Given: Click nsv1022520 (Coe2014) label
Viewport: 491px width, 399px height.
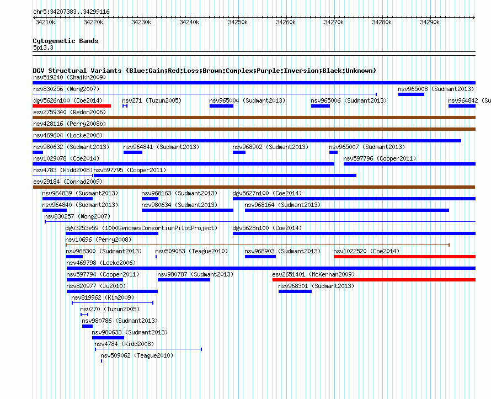Looking at the screenshot, I should coord(366,251).
